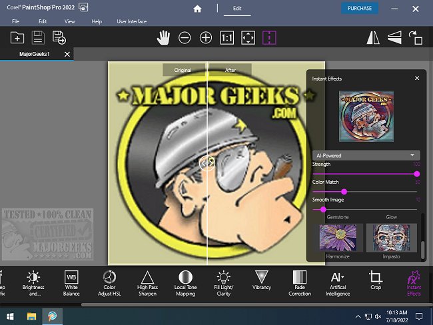Screen dimensions: 433x325
Task: Go to the Home screen
Action: 197,9
